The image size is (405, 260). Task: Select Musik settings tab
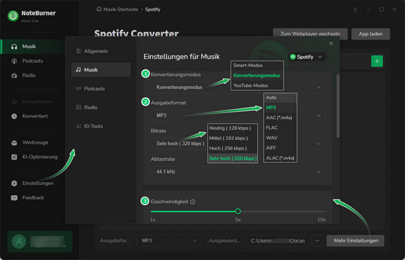[x=101, y=70]
